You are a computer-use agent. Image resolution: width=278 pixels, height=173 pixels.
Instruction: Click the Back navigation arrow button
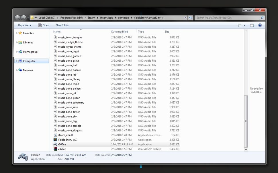[17, 18]
